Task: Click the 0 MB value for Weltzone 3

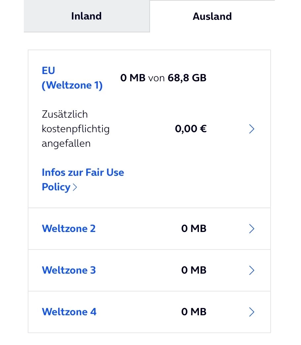Action: pos(194,270)
